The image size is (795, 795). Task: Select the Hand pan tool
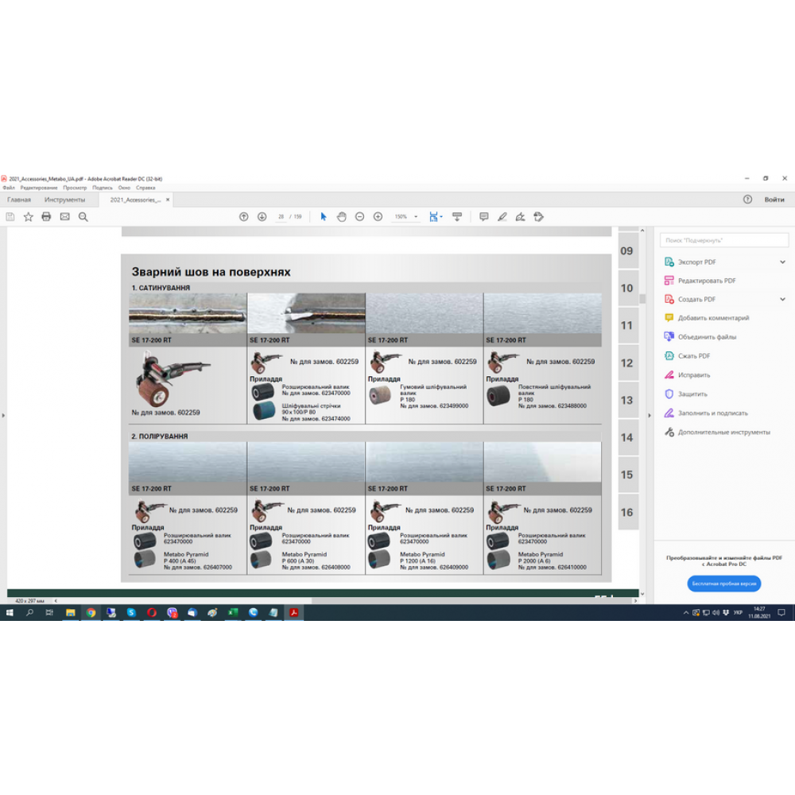341,216
